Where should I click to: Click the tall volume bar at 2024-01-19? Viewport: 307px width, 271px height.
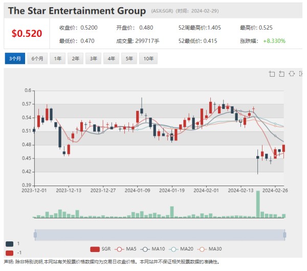click(172, 212)
